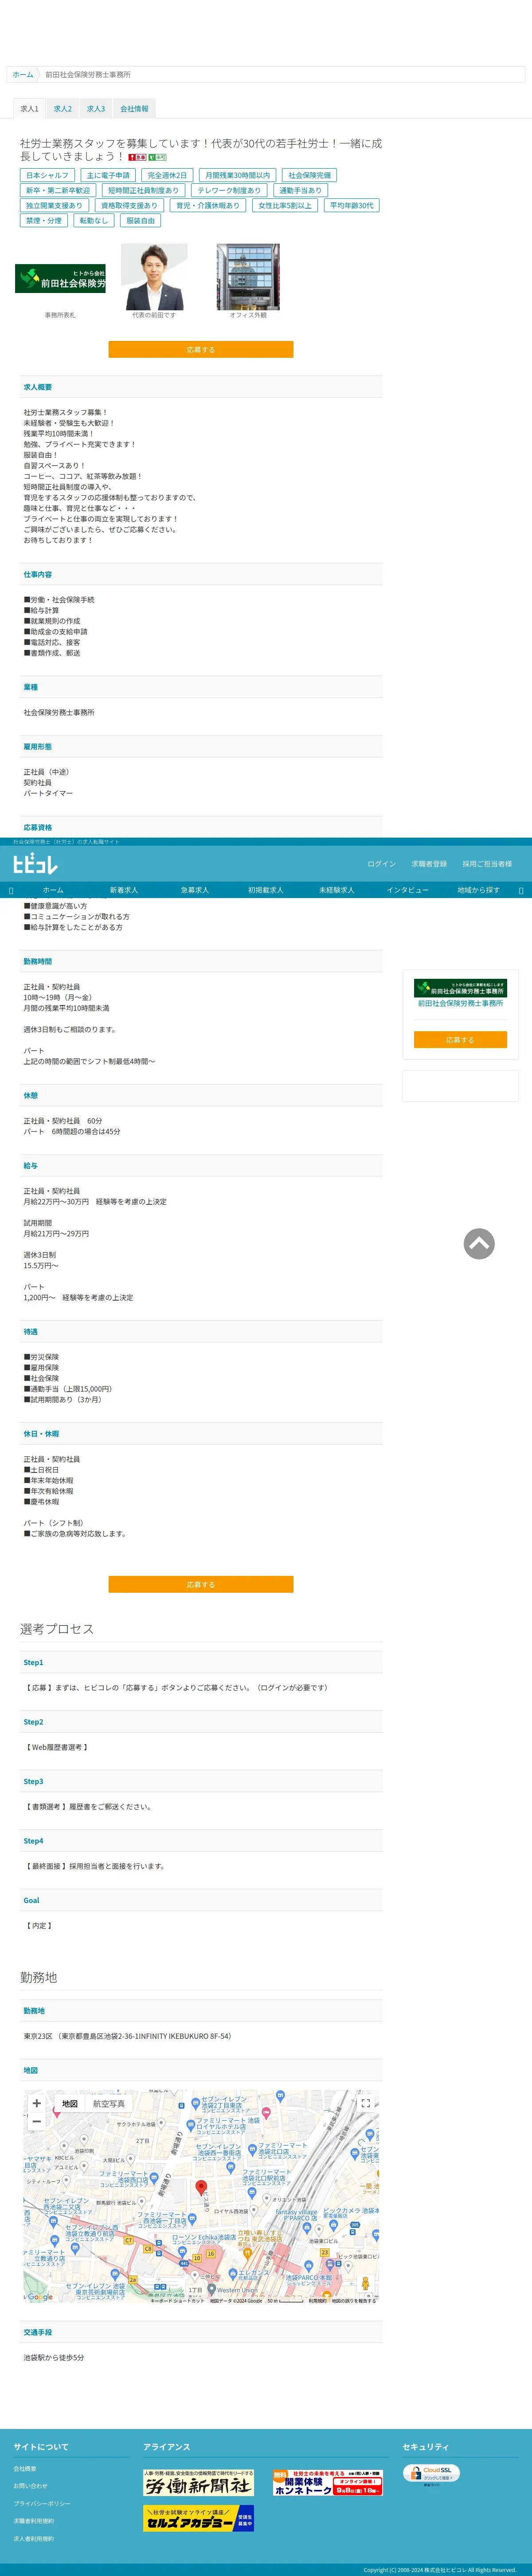Select 地域から探す in the navigation bar
The height and width of the screenshot is (2576, 532).
(x=478, y=890)
